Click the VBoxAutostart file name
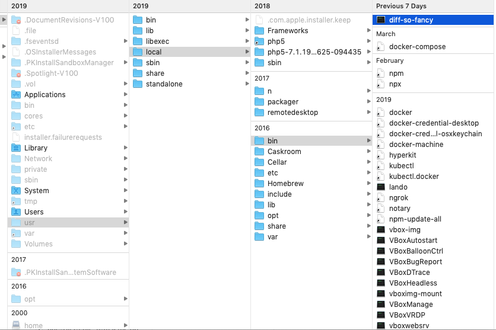The height and width of the screenshot is (330, 496). (x=413, y=241)
